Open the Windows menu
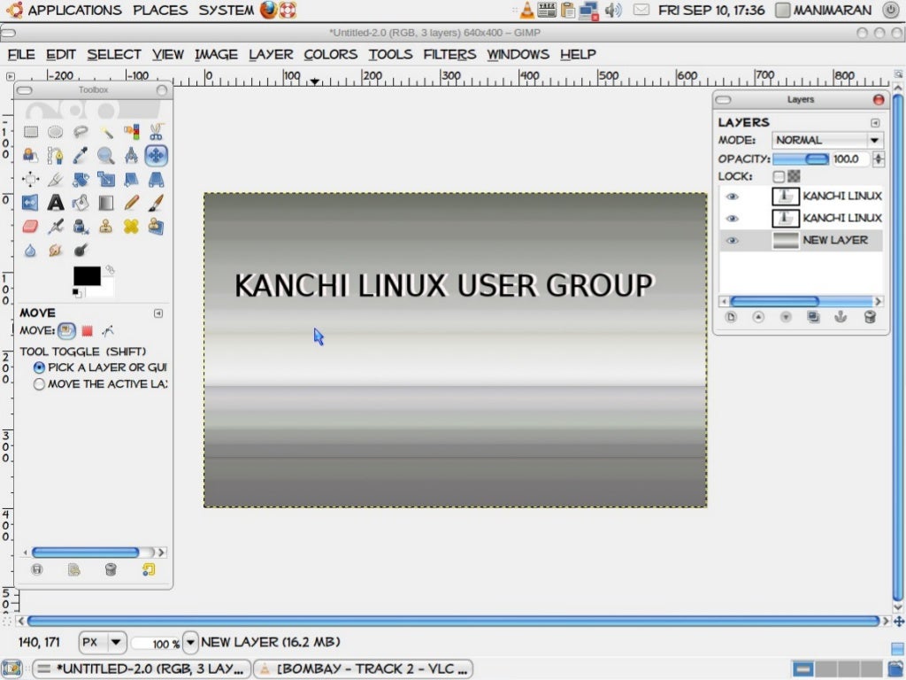Image resolution: width=906 pixels, height=680 pixels. 518,54
